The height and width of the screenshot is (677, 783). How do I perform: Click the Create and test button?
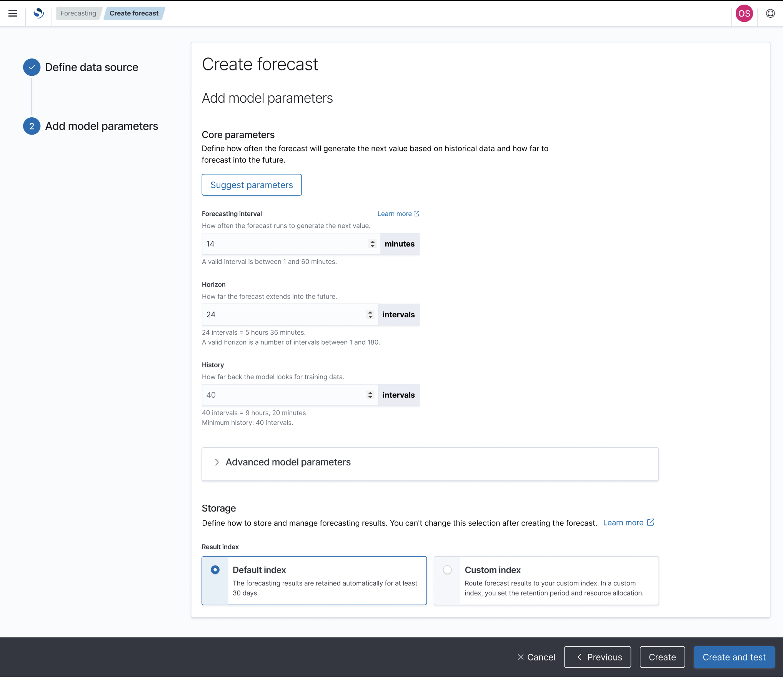(734, 657)
